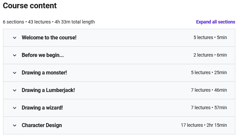The image size is (238, 137).
Task: Click the Course content heading
Action: pos(30,6)
